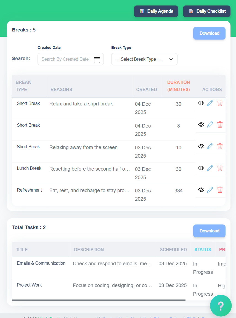Switch to the Daily Agenda view
Viewport: 236px width, 318px height.
click(156, 11)
